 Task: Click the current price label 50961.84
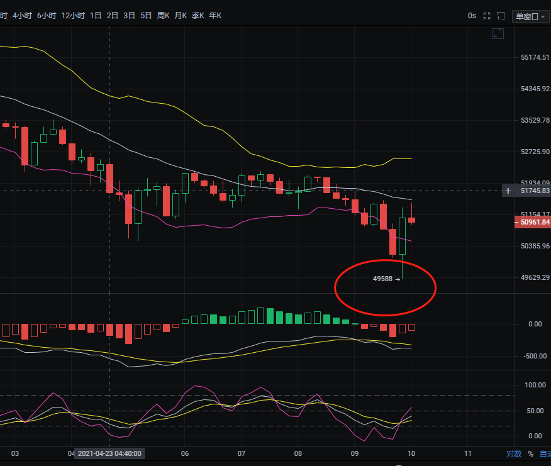pos(533,222)
